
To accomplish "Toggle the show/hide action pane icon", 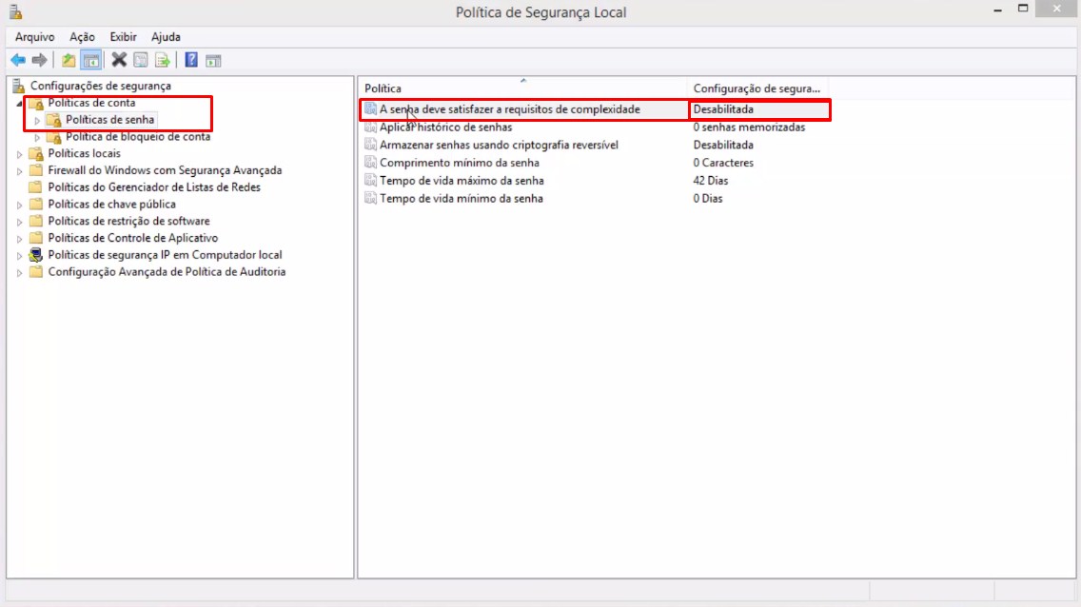I will click(213, 61).
